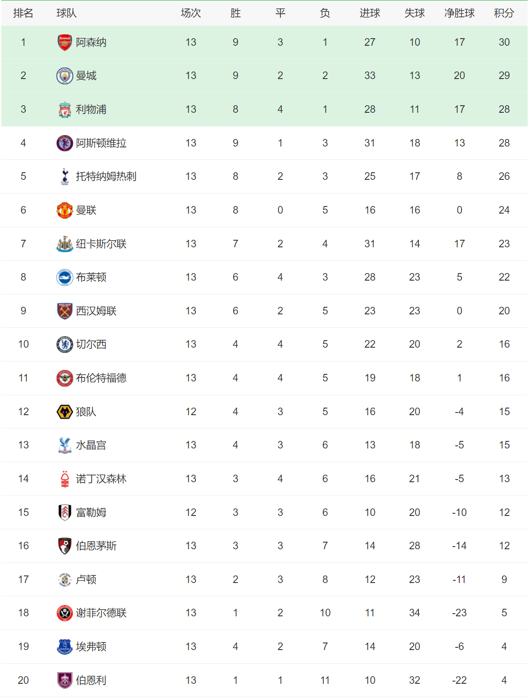Click the 排名 column header
This screenshot has height=698, width=529.
(23, 13)
